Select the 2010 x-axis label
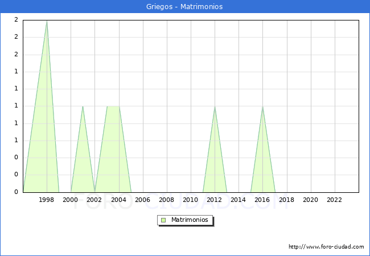This screenshot has width=370, height=256. [x=190, y=200]
